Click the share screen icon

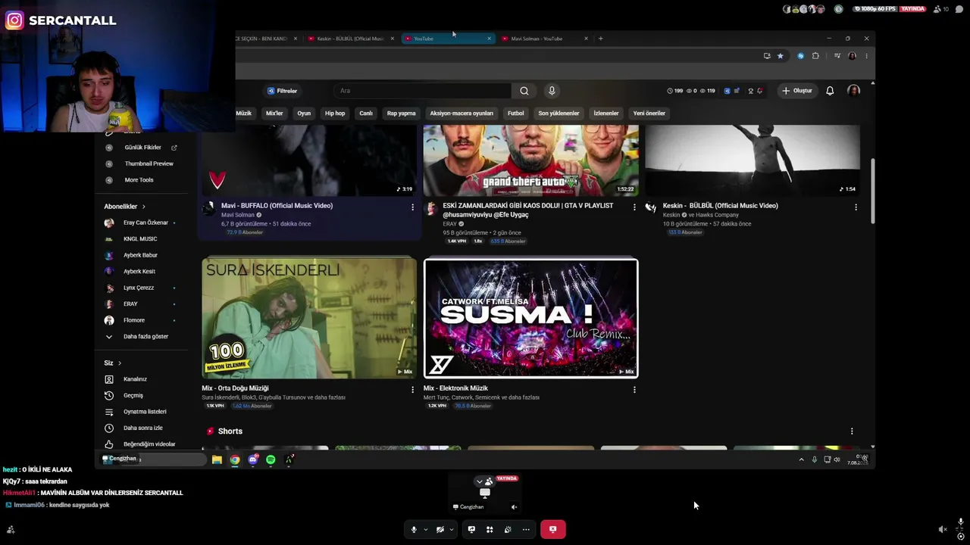pos(471,529)
